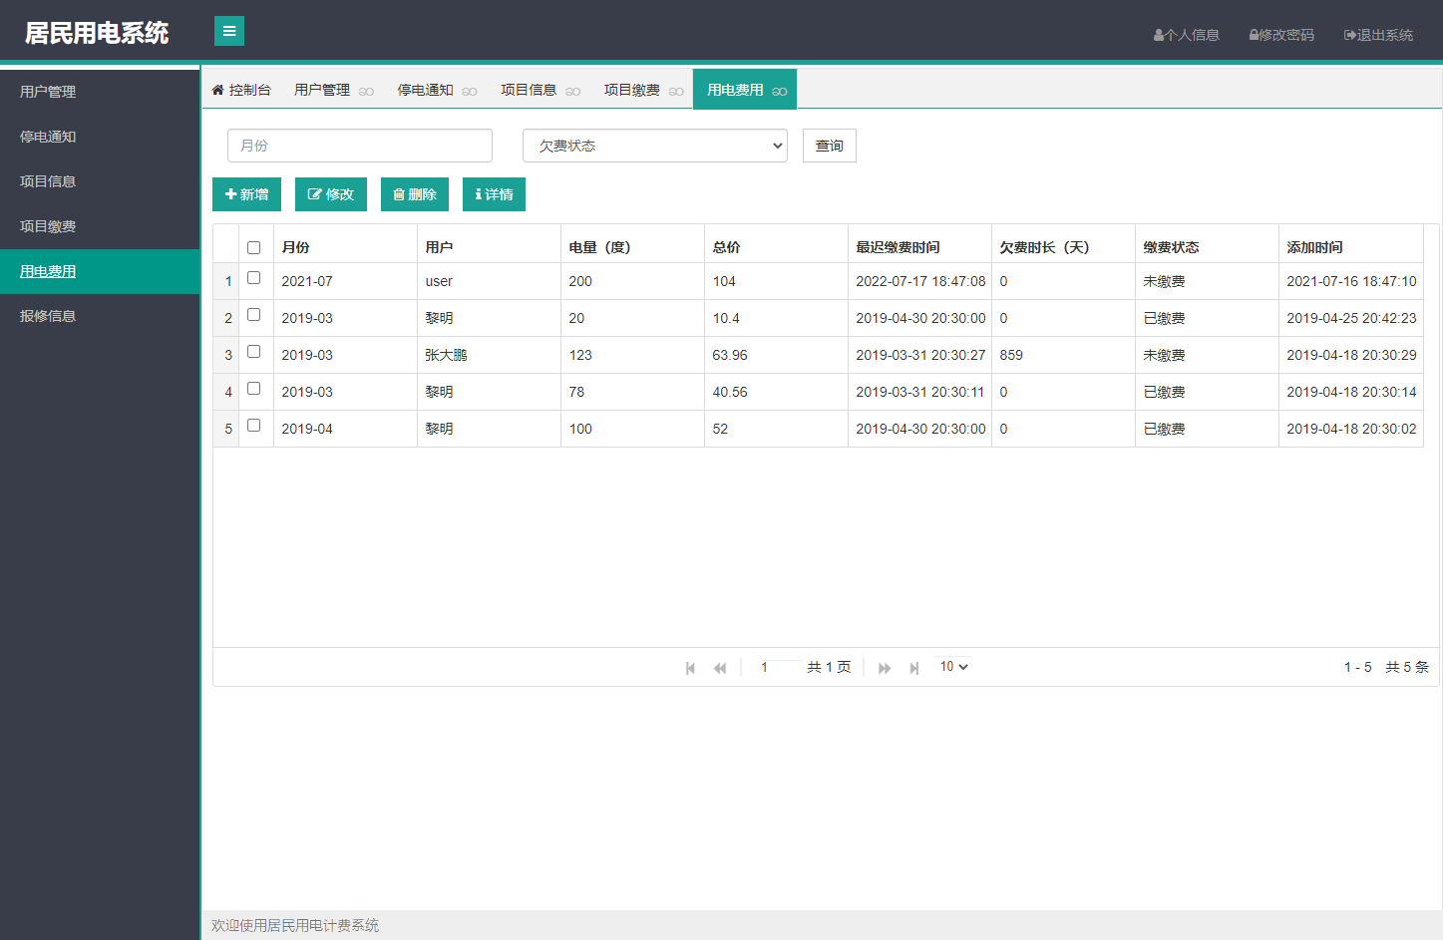Image resolution: width=1443 pixels, height=940 pixels.
Task: Toggle the sidebar with the hamburger icon
Action: tap(228, 31)
